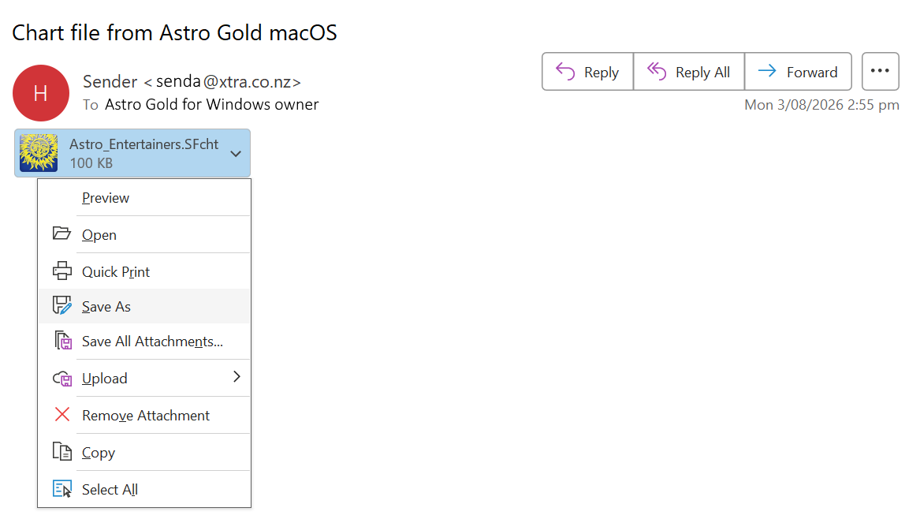Click the Forward button label

click(812, 73)
